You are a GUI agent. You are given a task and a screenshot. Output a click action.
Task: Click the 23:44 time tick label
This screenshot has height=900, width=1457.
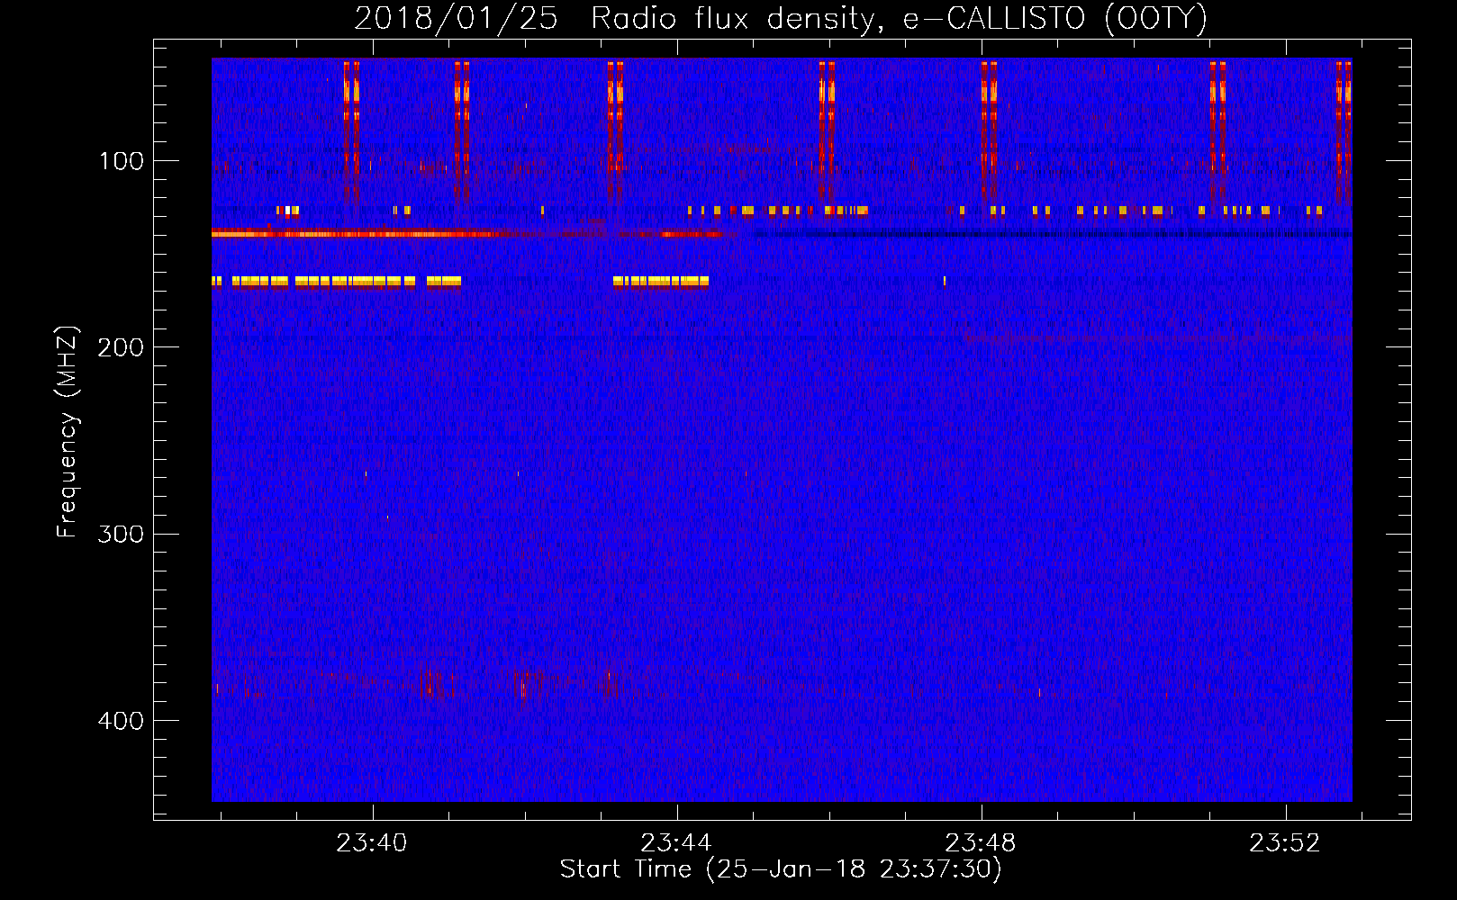[676, 842]
